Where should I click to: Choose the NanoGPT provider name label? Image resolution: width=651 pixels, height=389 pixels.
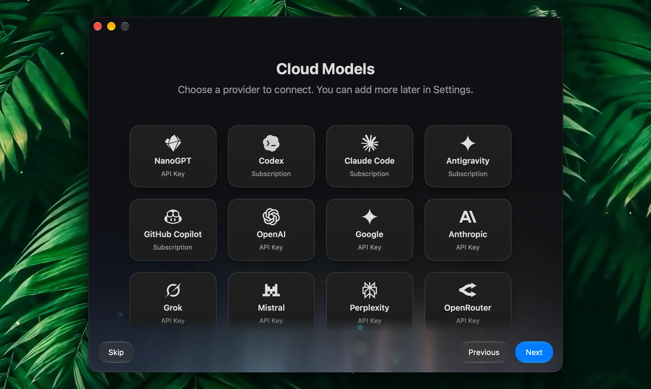[x=173, y=161]
